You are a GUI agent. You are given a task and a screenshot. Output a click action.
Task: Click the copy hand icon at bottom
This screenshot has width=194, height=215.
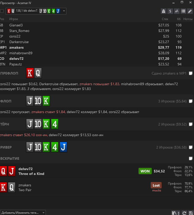pos(174,213)
